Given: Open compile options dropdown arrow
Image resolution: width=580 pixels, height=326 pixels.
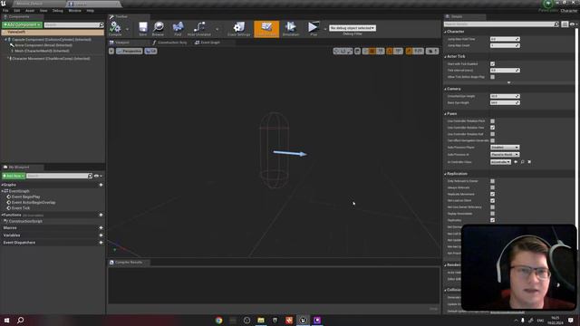Looking at the screenshot, I should pos(127,29).
